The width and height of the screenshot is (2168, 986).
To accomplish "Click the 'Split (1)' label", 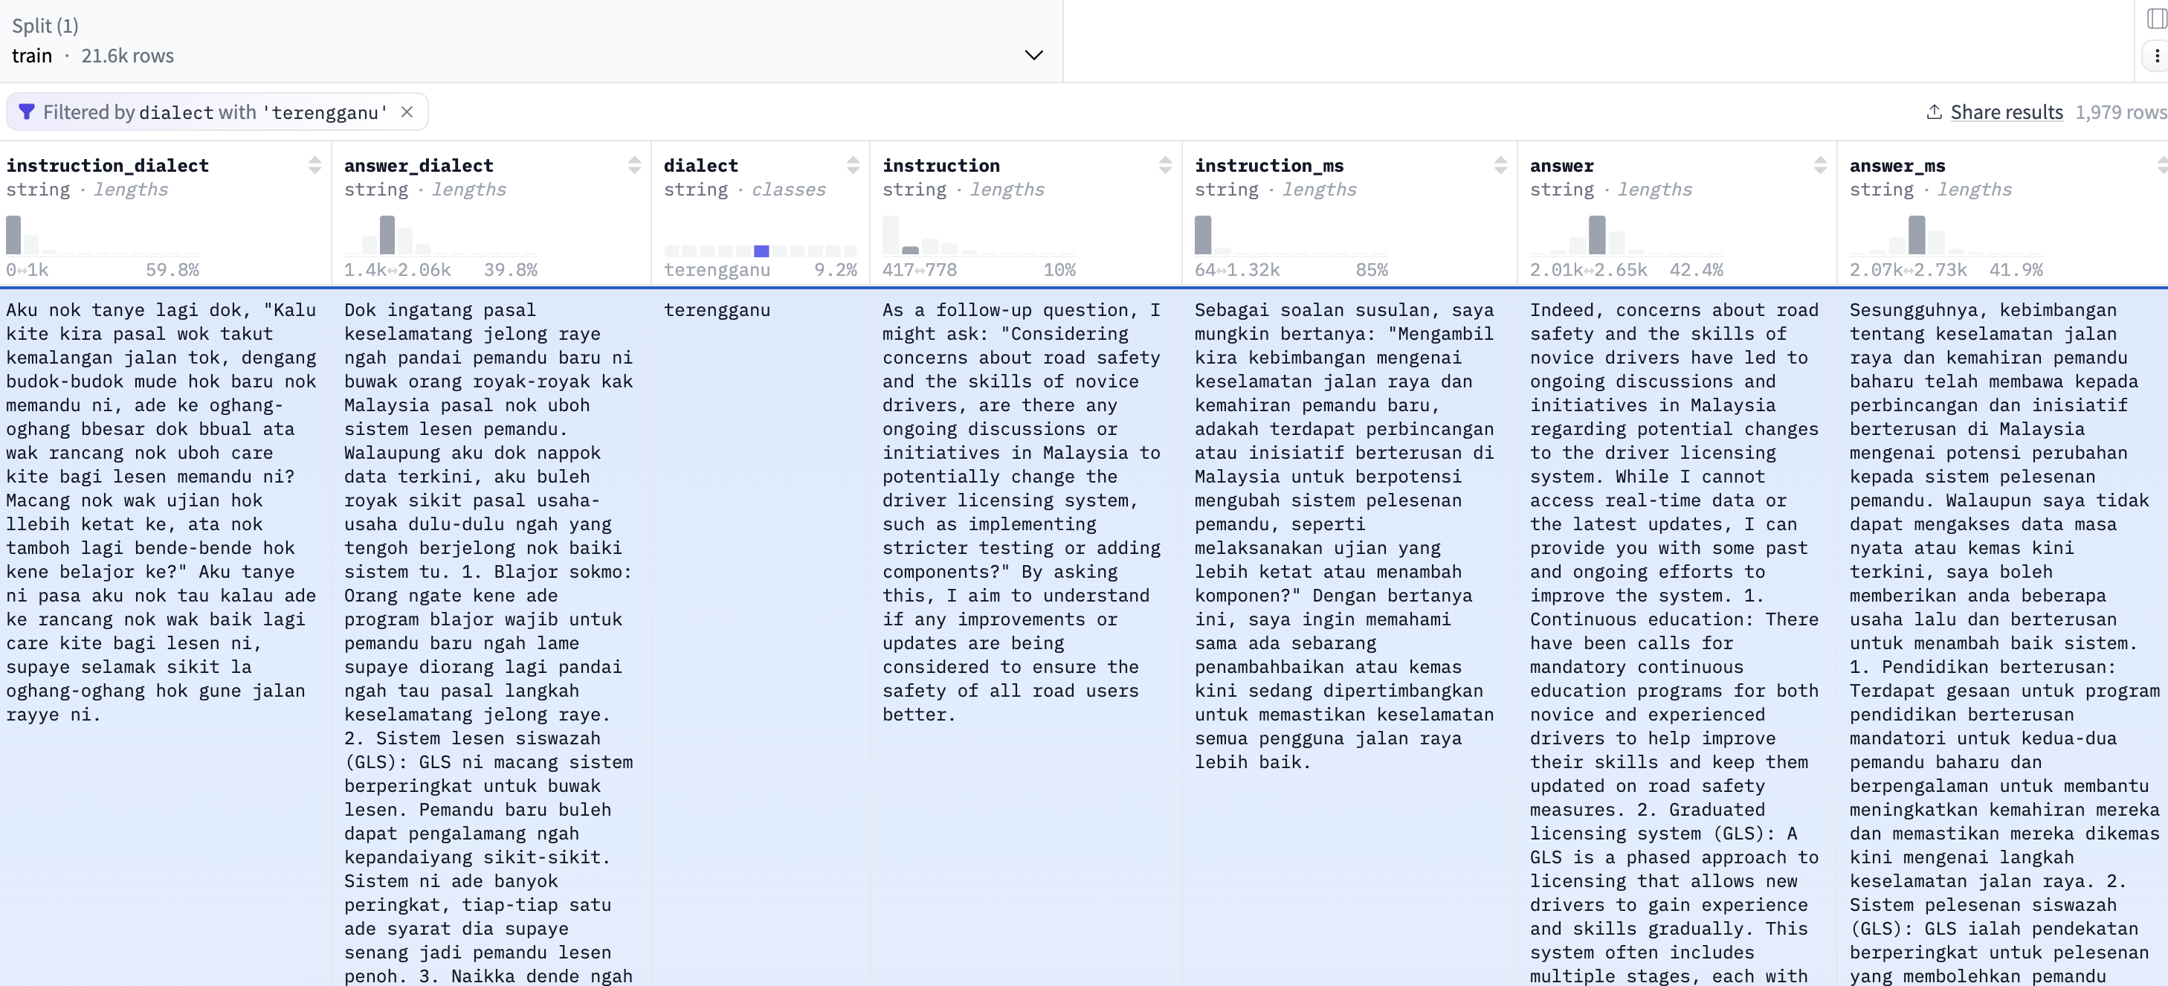I will (45, 26).
